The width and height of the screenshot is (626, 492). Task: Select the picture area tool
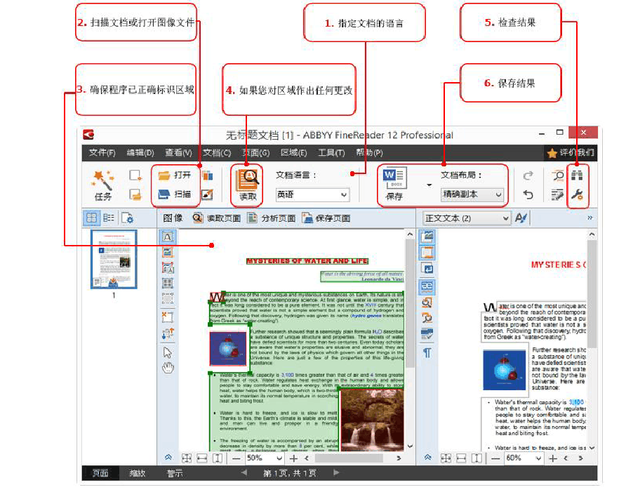coord(166,253)
